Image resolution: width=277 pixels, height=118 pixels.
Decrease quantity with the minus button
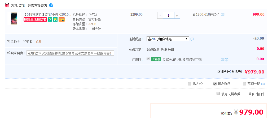point(160,16)
